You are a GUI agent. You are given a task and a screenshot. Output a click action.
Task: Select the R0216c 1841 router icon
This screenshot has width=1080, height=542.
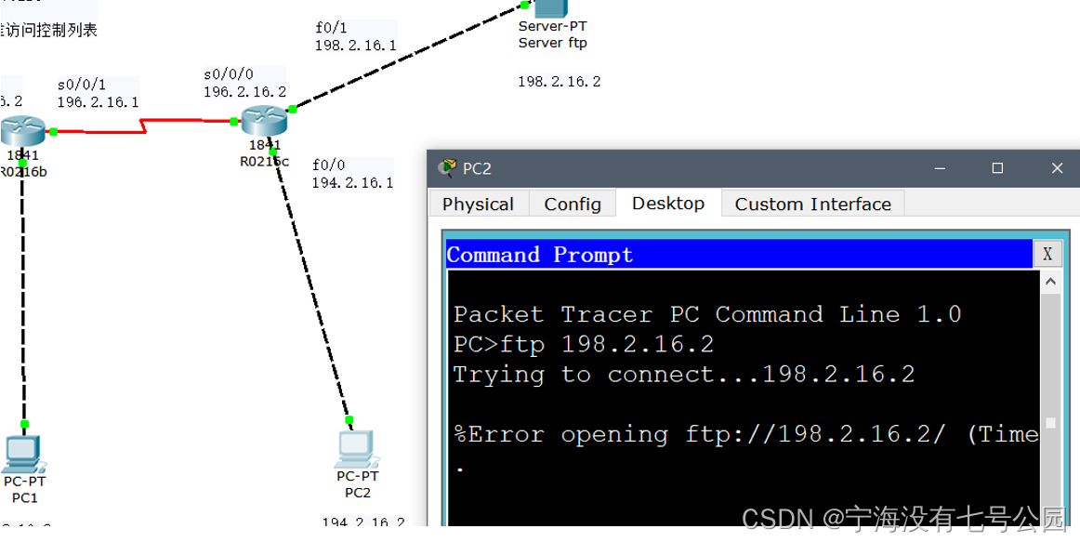click(264, 121)
